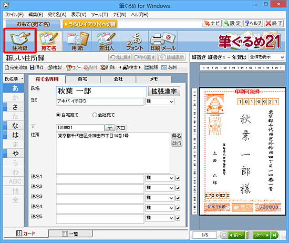Screen dimensions: 289x243
Task: Add a new recipient with 宛先追加
Action: (x=16, y=67)
